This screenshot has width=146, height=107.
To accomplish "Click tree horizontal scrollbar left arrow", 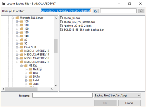I will click(x=3, y=89).
